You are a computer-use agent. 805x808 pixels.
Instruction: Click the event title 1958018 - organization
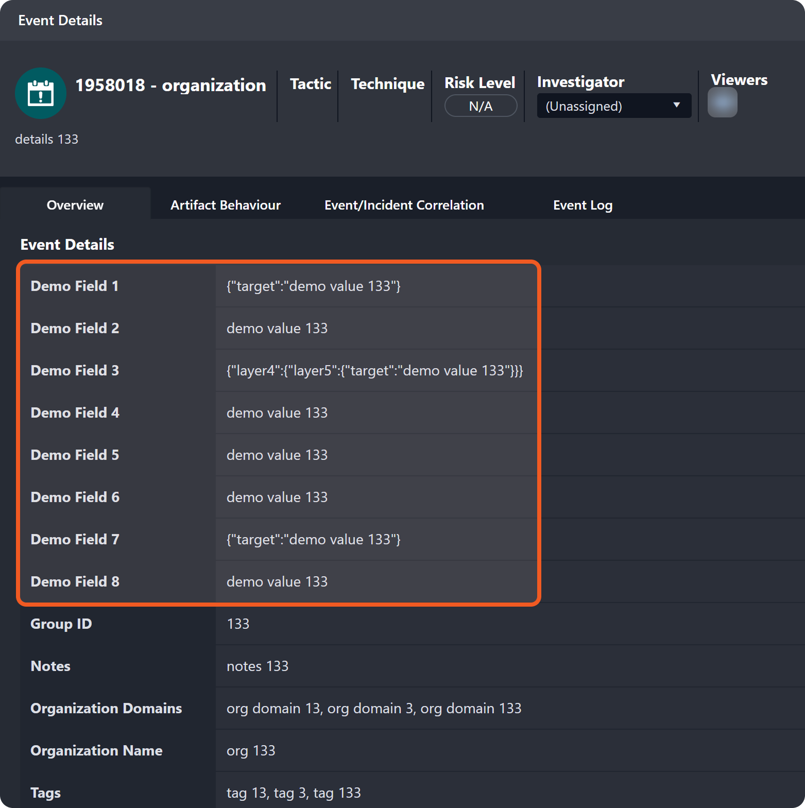(x=170, y=85)
